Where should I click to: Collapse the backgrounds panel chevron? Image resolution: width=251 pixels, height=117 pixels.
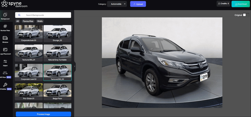click(x=75, y=66)
